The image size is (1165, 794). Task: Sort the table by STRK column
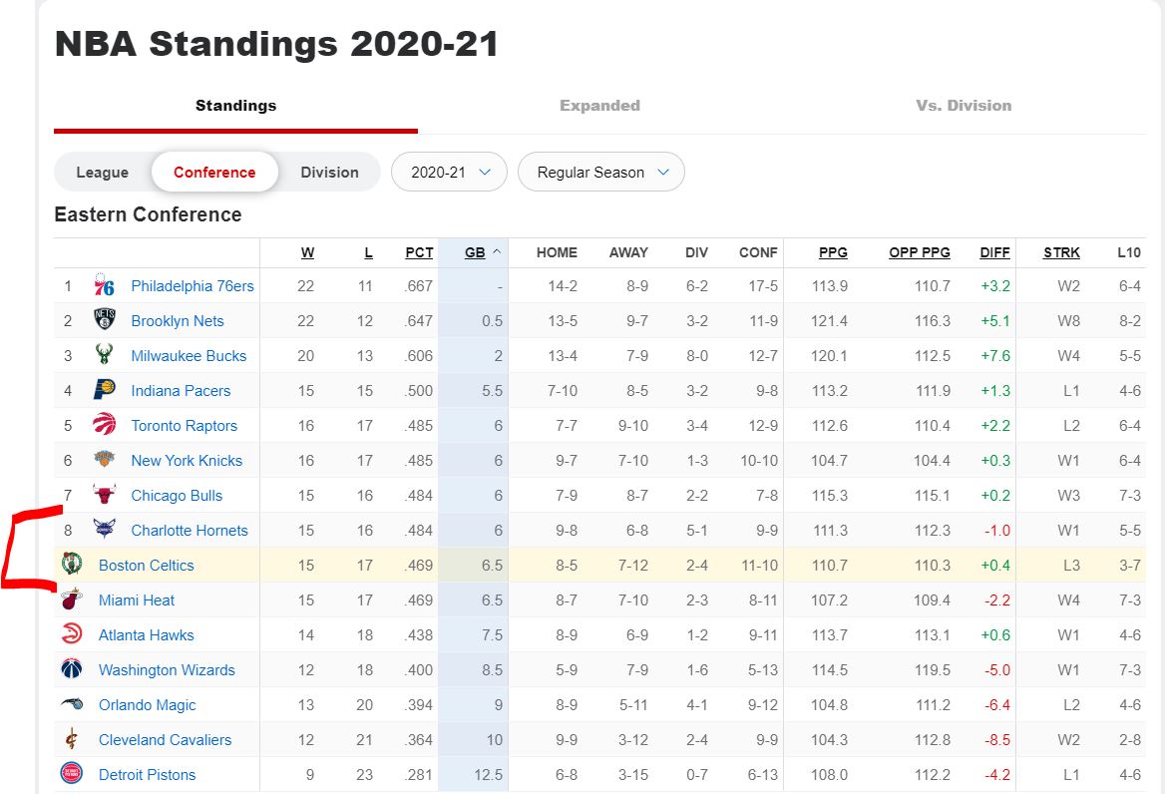coord(1061,252)
